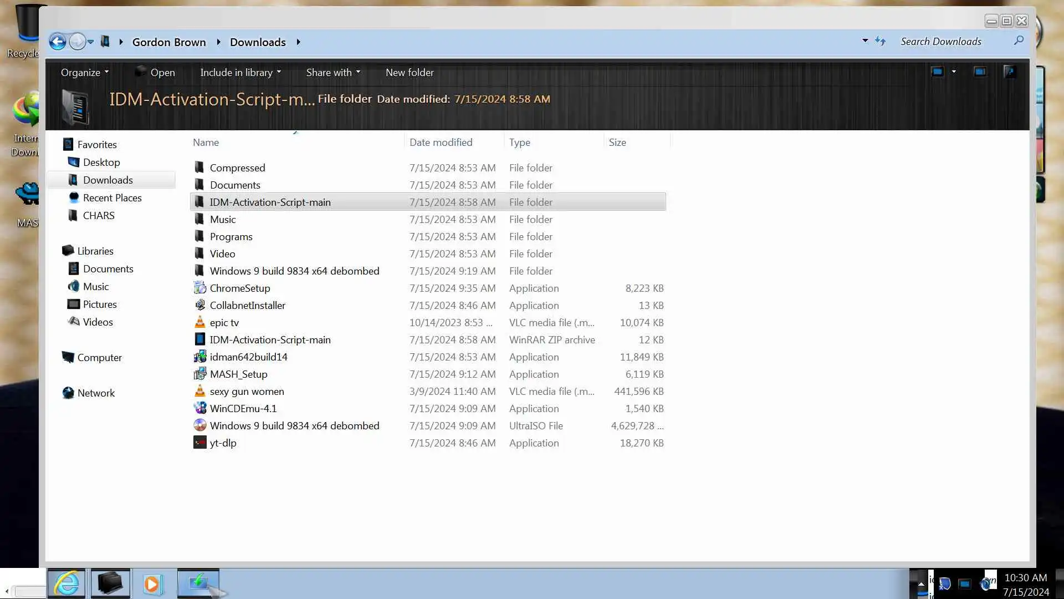Image resolution: width=1064 pixels, height=599 pixels.
Task: Expand the view options dropdown arrow
Action: 954,72
